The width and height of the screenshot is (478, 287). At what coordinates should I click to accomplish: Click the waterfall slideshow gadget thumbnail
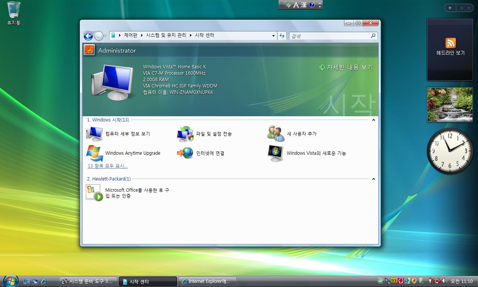(x=450, y=105)
